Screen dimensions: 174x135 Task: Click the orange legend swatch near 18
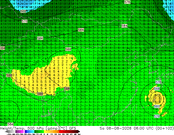coord(56,131)
